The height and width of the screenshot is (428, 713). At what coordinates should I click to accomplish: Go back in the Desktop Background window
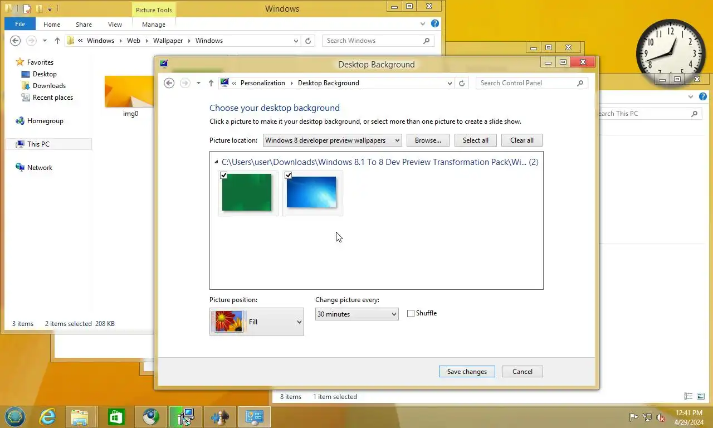tap(169, 83)
